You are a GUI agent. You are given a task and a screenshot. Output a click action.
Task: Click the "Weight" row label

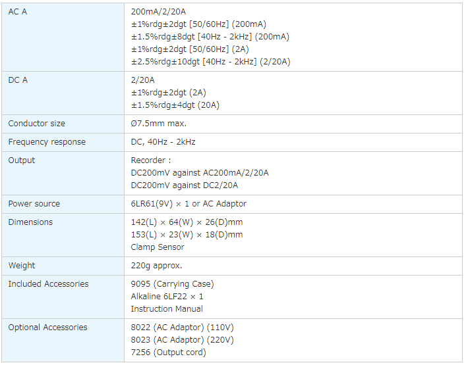(x=22, y=266)
